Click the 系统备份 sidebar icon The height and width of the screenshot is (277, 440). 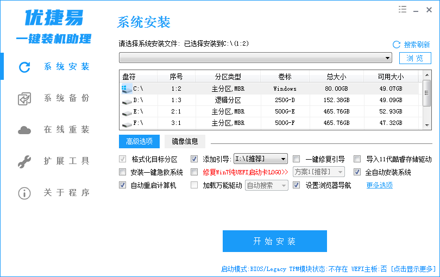pos(24,98)
